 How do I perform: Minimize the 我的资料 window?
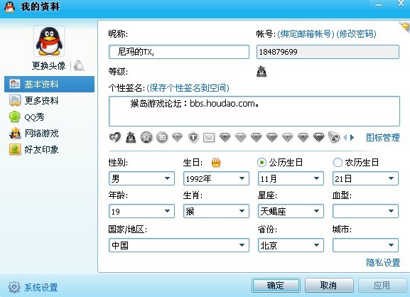tap(379, 4)
